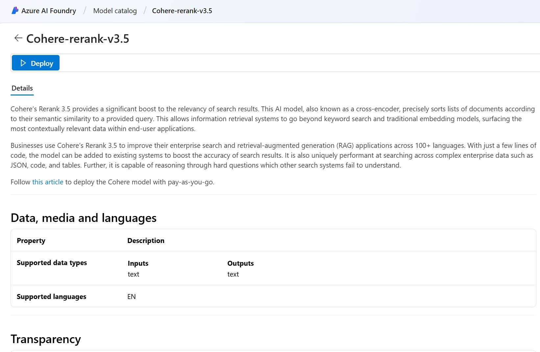Click the paragraph starting 'Cohere's Rerank 3.5 provides'

tap(273, 119)
